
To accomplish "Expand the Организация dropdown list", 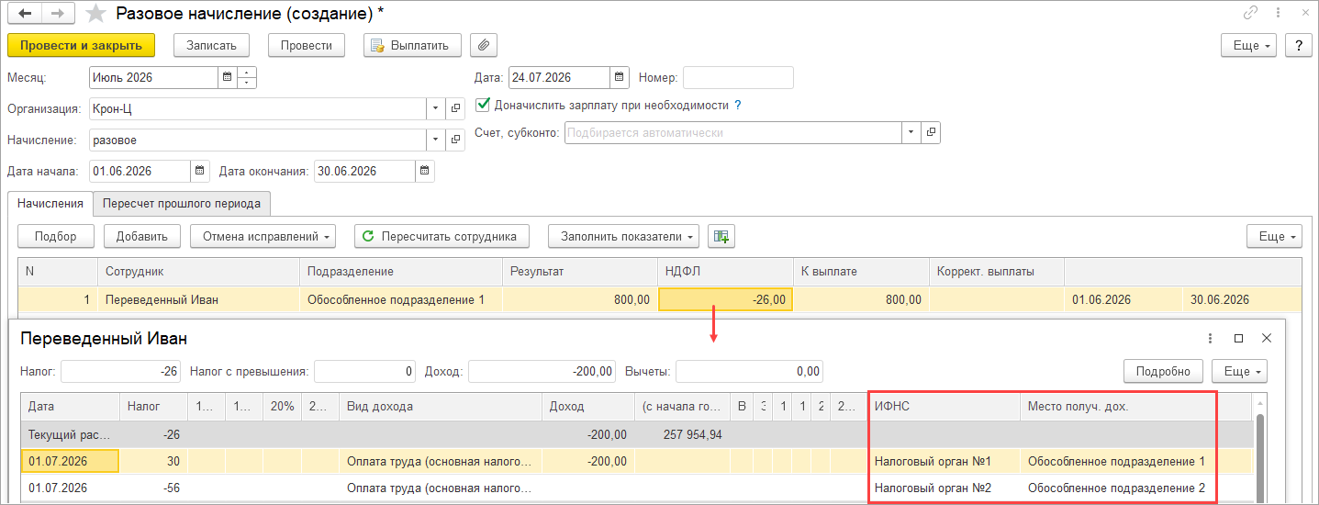I will (x=436, y=109).
